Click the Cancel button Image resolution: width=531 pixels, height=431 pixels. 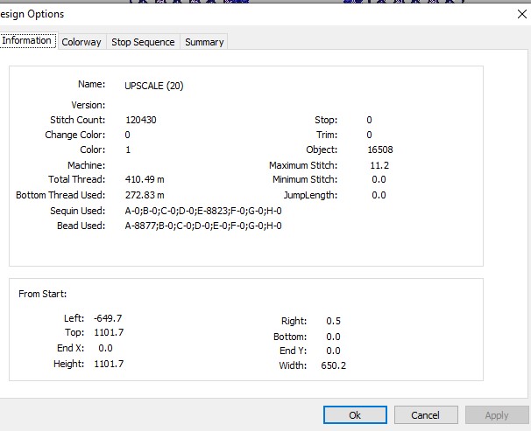click(x=426, y=414)
